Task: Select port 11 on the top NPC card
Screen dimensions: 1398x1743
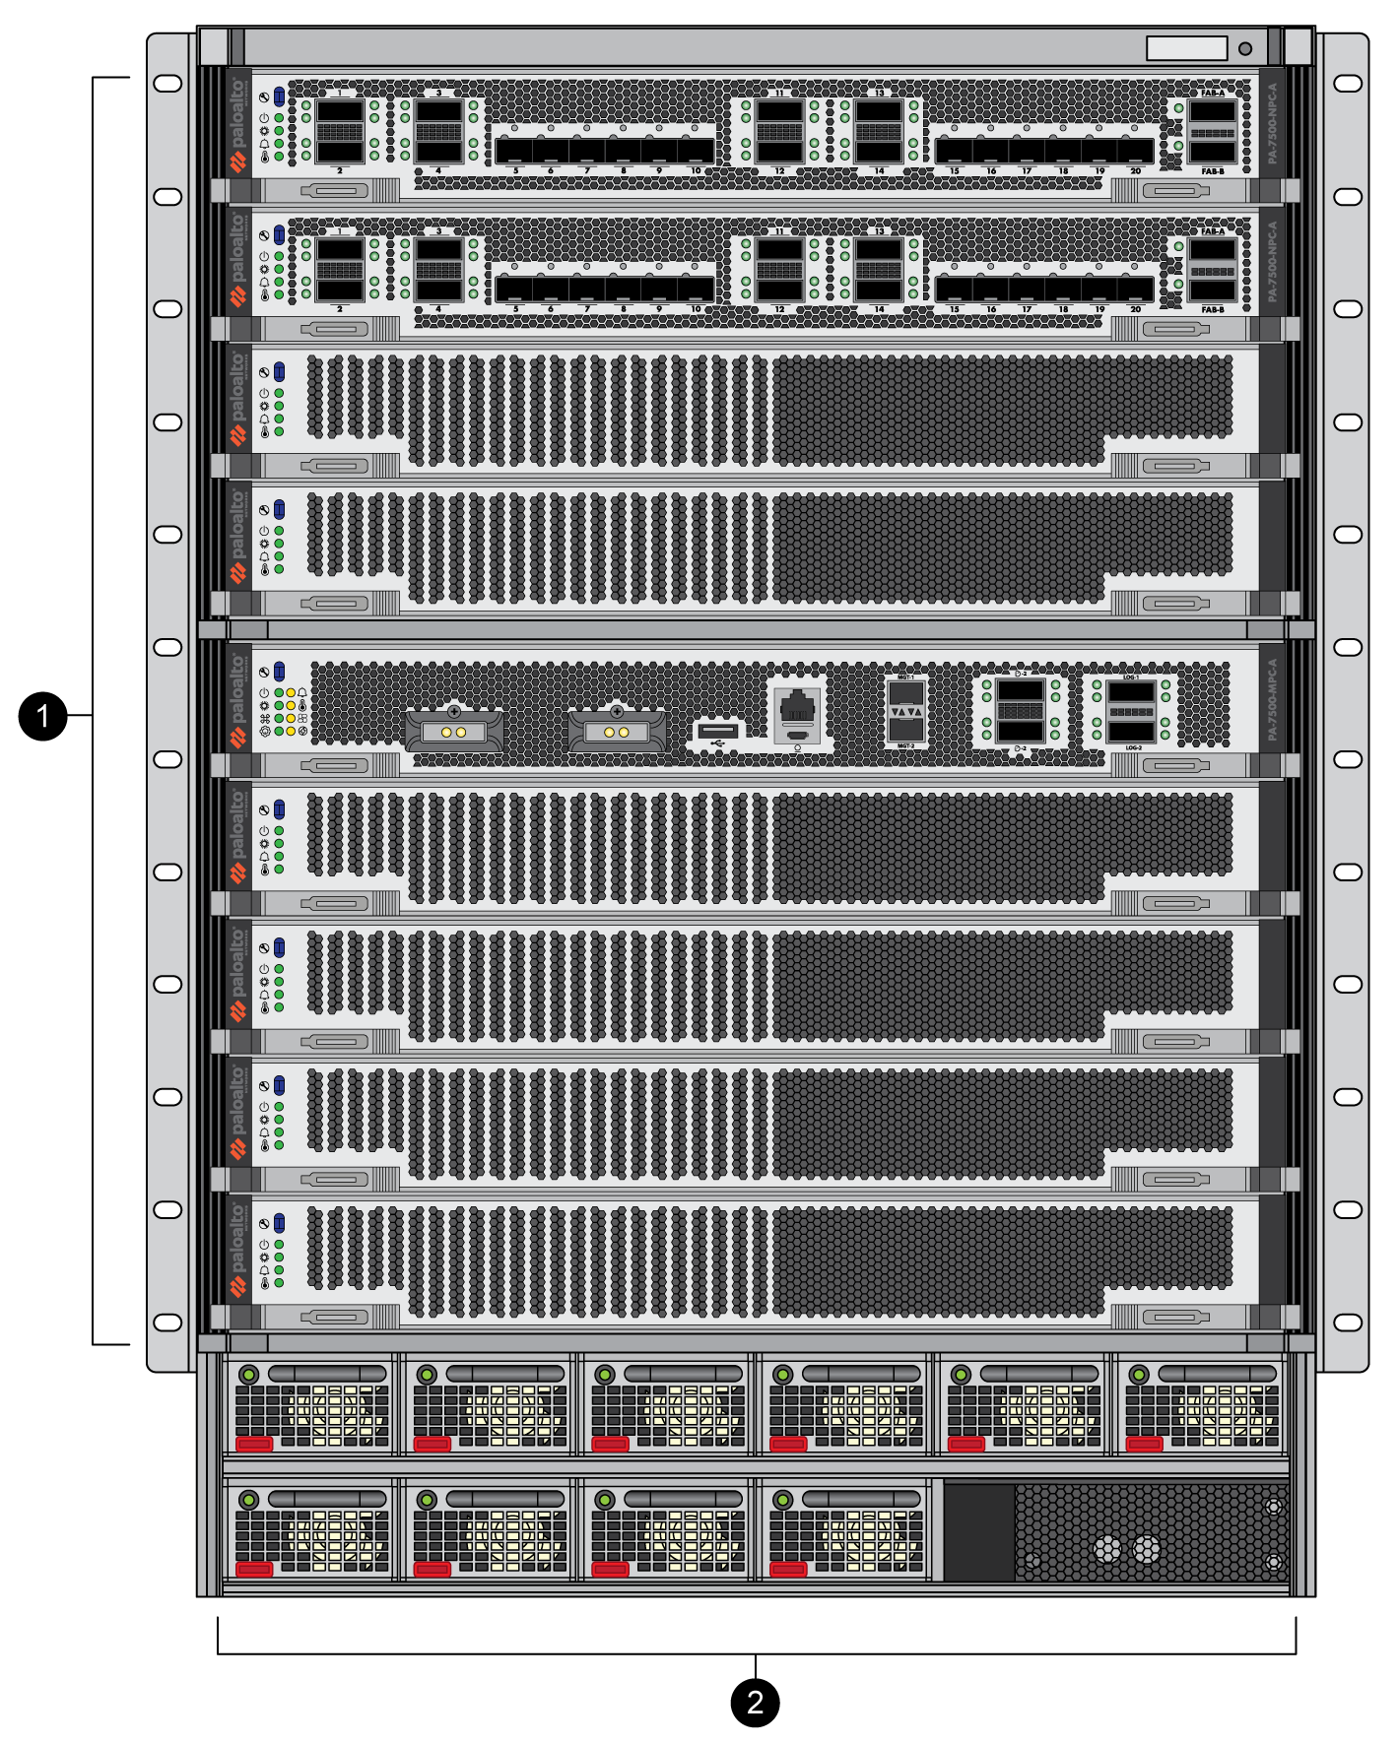Action: pyautogui.click(x=779, y=111)
